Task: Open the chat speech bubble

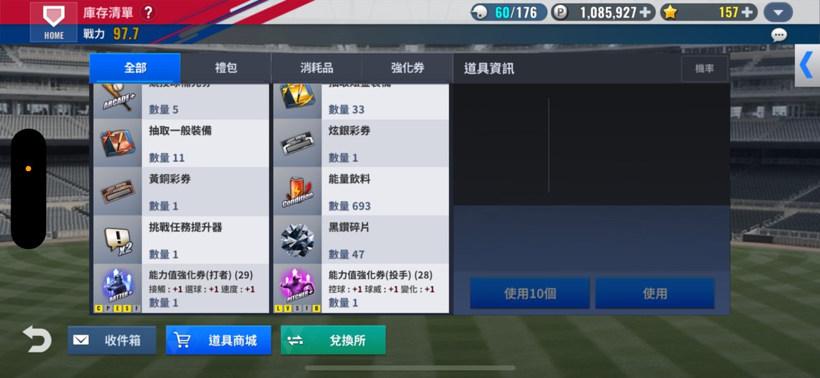Action: tap(779, 35)
